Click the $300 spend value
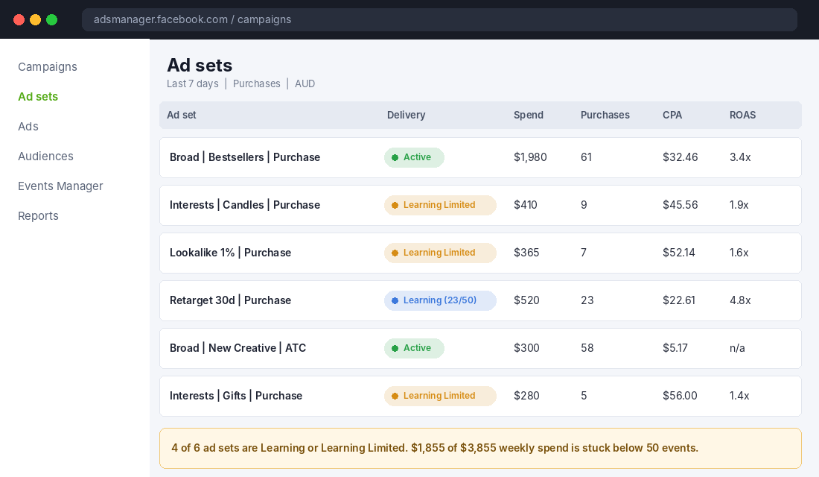Image resolution: width=819 pixels, height=477 pixels. click(x=526, y=348)
